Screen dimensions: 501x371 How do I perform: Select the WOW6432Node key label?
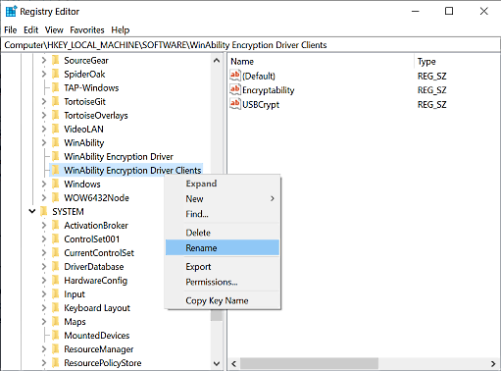96,197
